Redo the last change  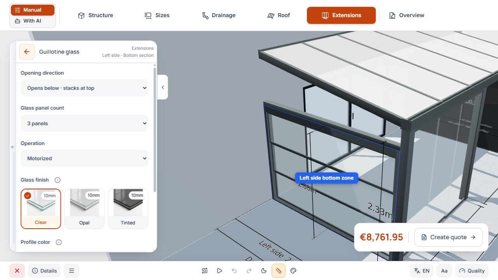pyautogui.click(x=249, y=271)
